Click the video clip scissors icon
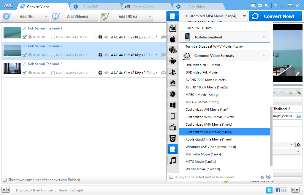The height and width of the screenshot is (195, 304). pos(291,92)
